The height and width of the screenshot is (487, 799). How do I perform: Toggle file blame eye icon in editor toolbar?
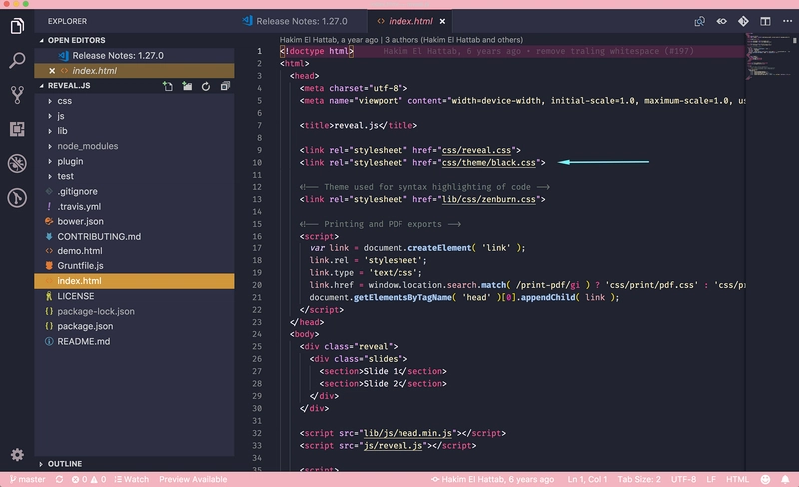click(721, 21)
